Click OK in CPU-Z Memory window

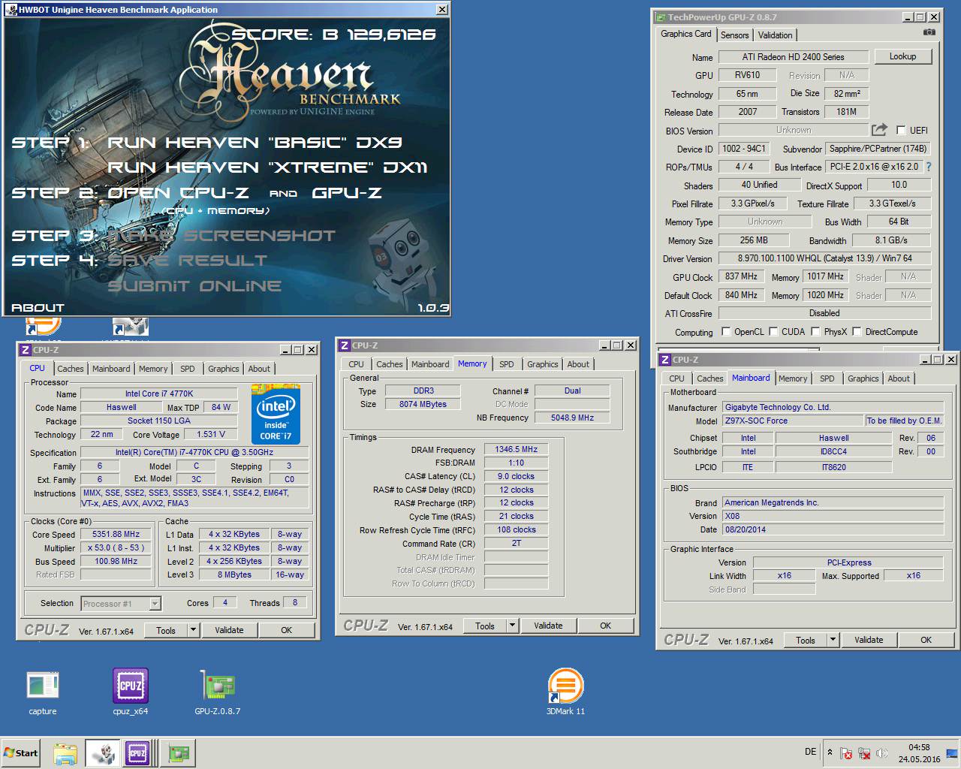605,626
